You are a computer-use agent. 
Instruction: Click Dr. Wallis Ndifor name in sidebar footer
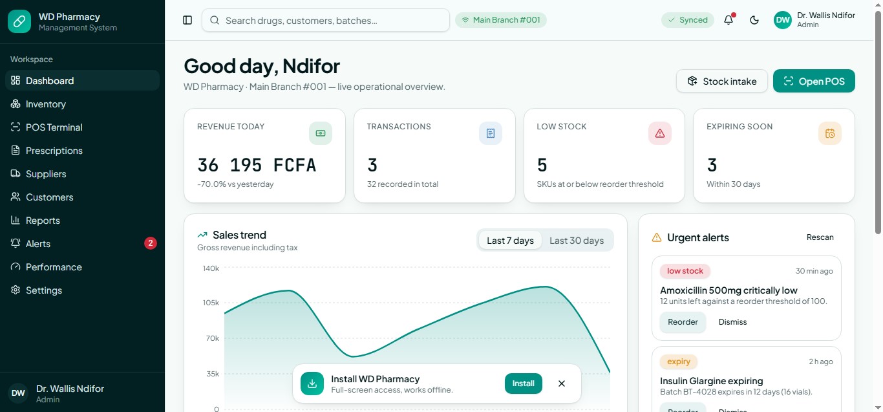tap(70, 389)
